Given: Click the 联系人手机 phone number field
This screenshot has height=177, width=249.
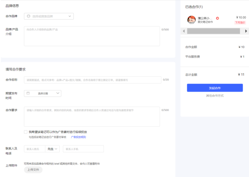Looking at the screenshot, I should [x=83, y=149].
